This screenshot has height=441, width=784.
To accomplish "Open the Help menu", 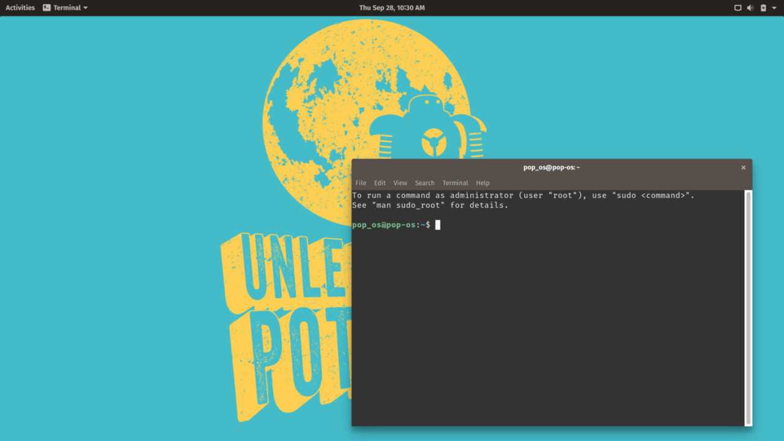I will point(483,183).
